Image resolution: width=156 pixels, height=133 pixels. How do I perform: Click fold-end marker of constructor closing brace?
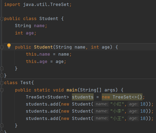tap(2, 68)
